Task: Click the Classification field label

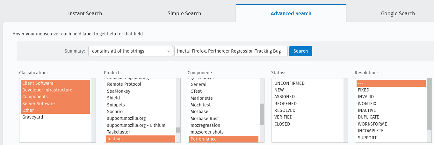Action: tap(33, 73)
